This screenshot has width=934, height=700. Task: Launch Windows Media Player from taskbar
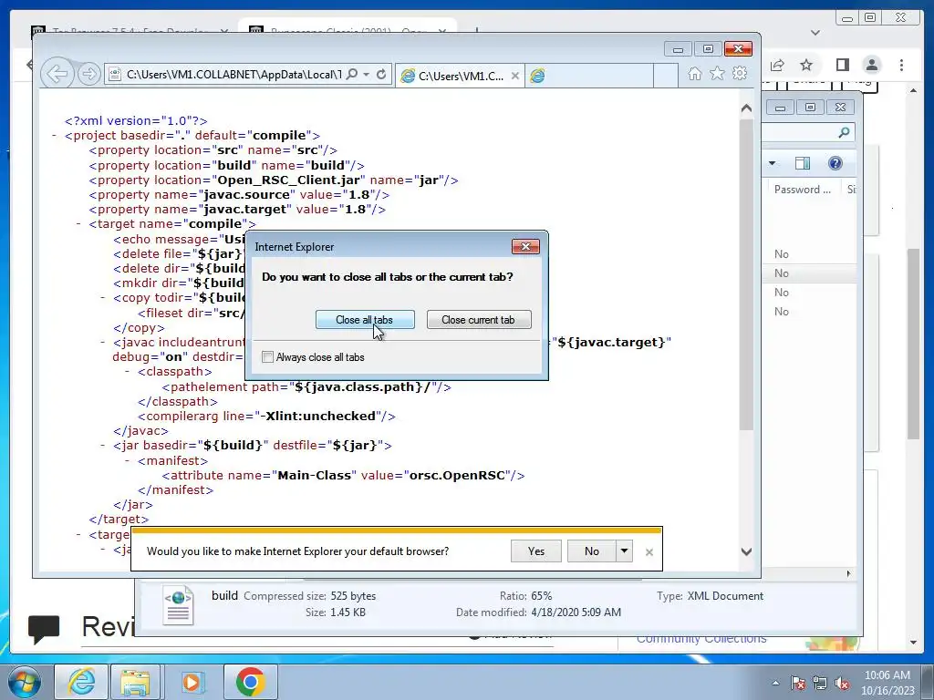(x=192, y=682)
